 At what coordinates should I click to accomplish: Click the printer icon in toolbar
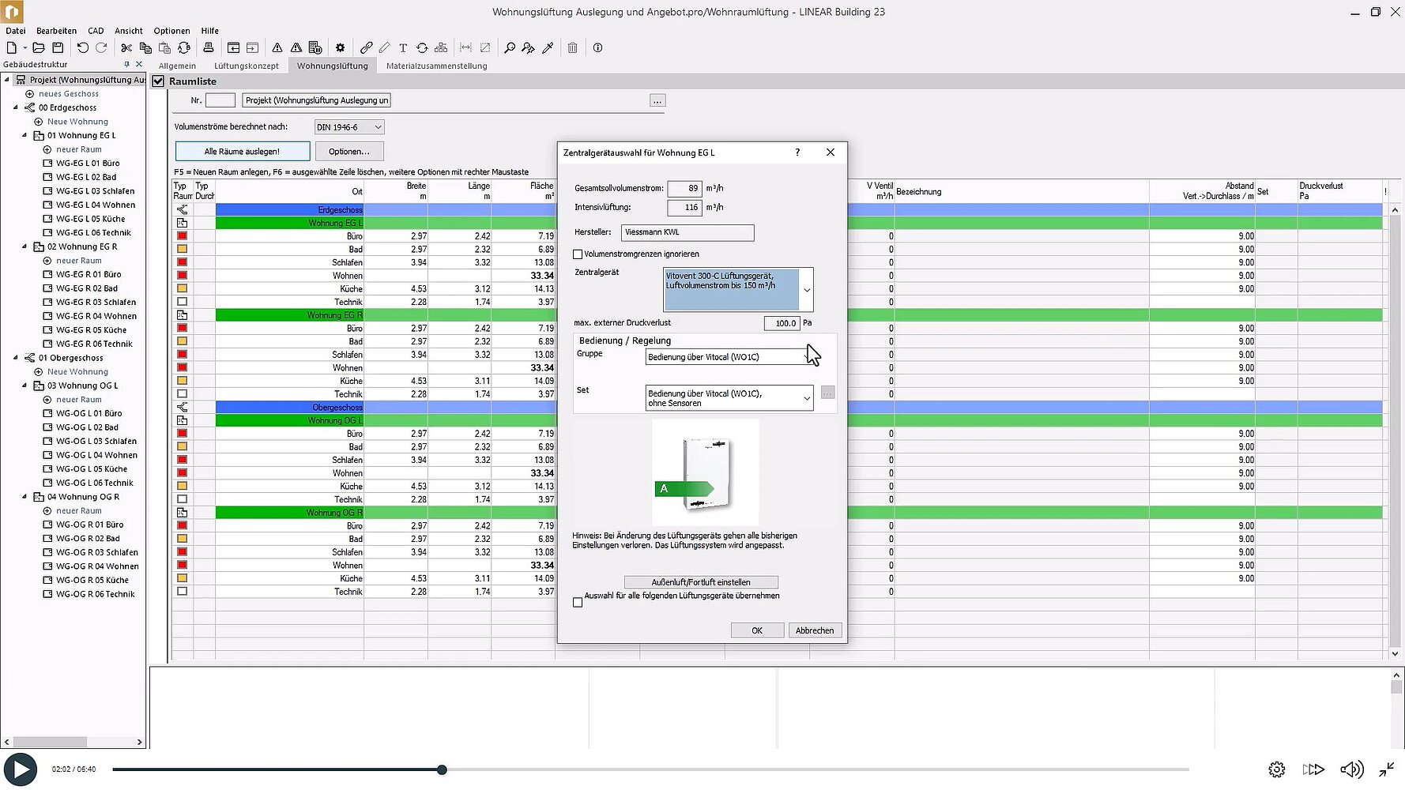pos(209,48)
